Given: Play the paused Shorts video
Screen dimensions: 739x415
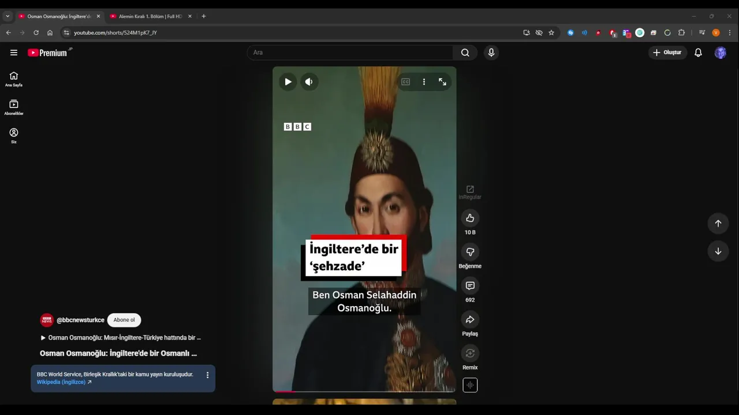Looking at the screenshot, I should click(x=288, y=82).
